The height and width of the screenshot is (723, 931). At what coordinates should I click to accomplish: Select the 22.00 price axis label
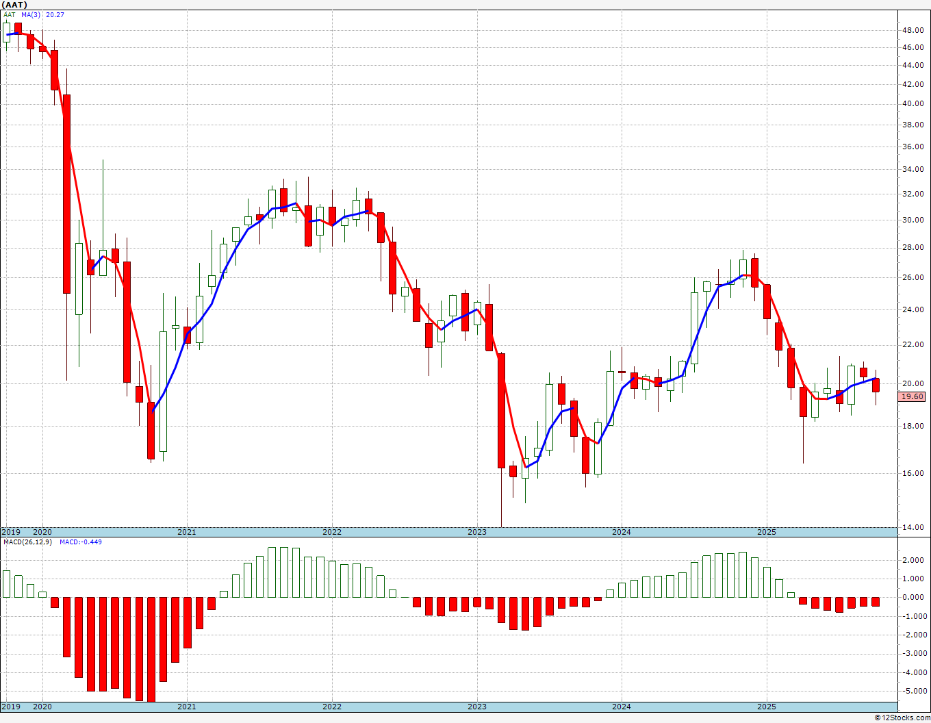click(913, 344)
